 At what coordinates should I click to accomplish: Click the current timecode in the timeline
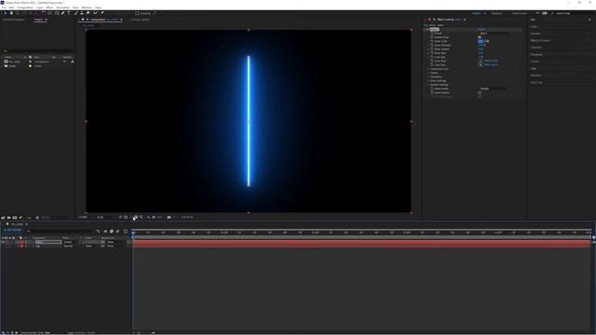[x=12, y=230]
